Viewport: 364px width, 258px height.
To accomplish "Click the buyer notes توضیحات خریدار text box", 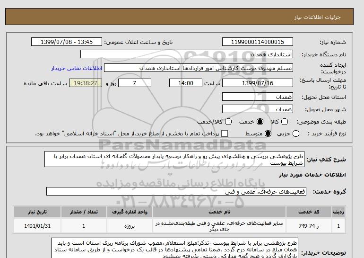I will tap(174, 248).
